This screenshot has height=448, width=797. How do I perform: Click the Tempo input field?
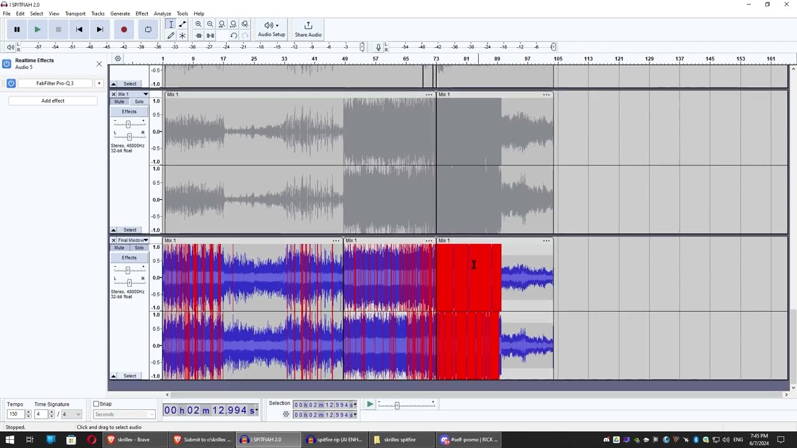16,414
